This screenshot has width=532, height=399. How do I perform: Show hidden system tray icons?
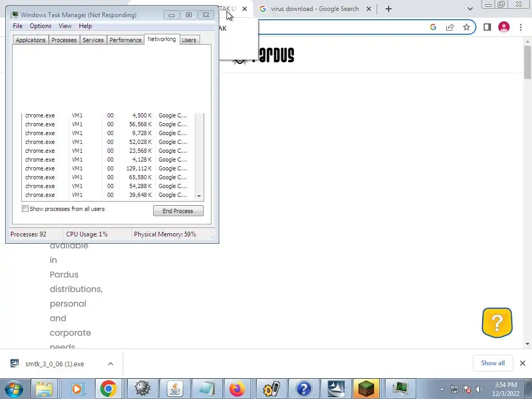pyautogui.click(x=442, y=389)
